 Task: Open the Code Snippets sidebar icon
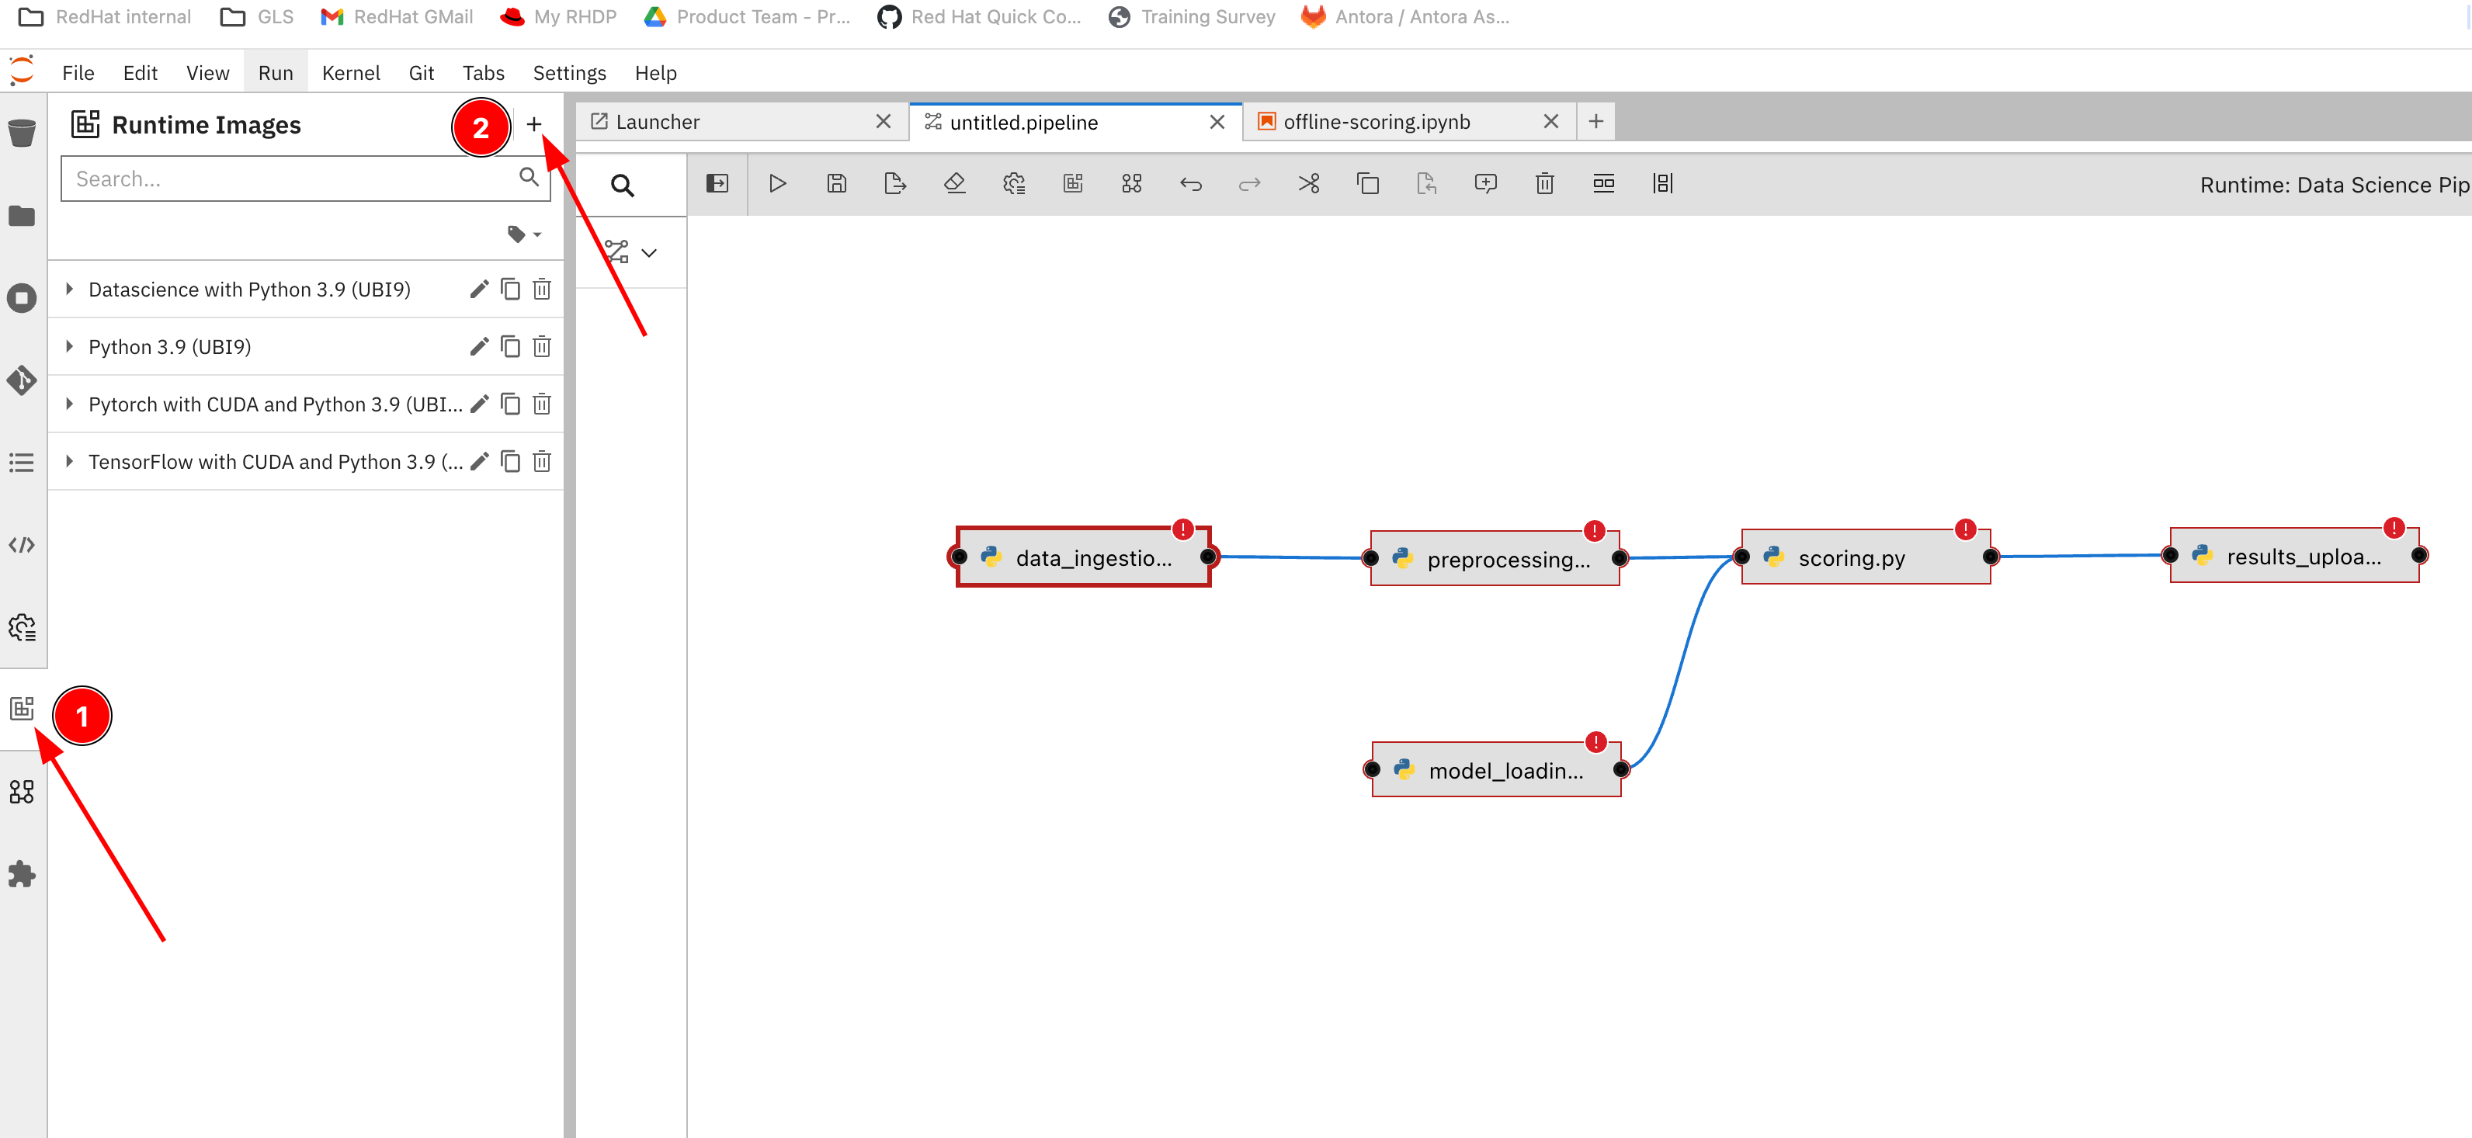pos(22,545)
